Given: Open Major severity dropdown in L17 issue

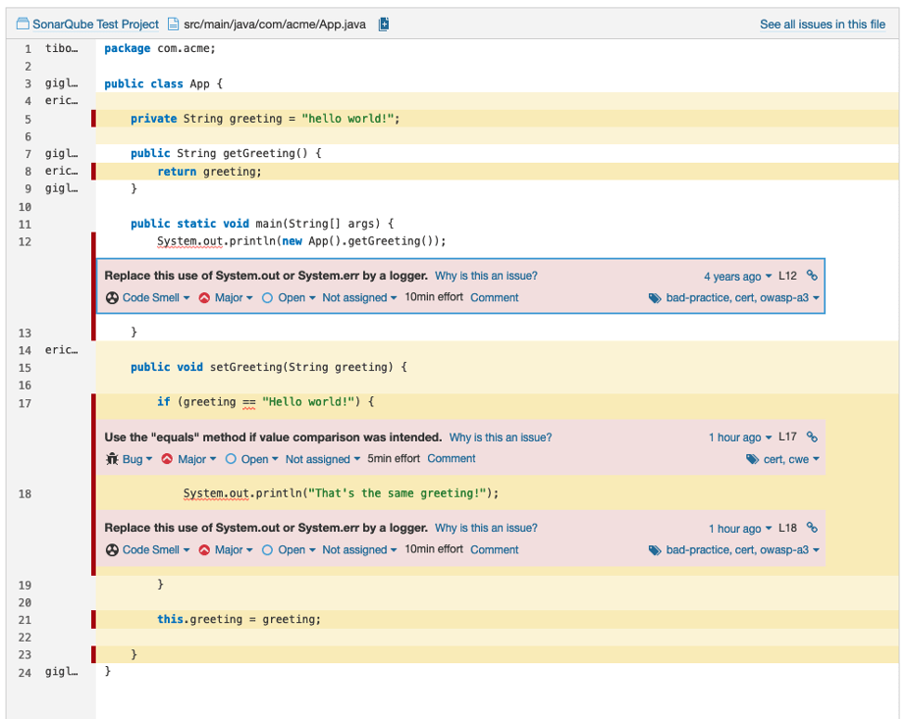Looking at the screenshot, I should (x=196, y=459).
